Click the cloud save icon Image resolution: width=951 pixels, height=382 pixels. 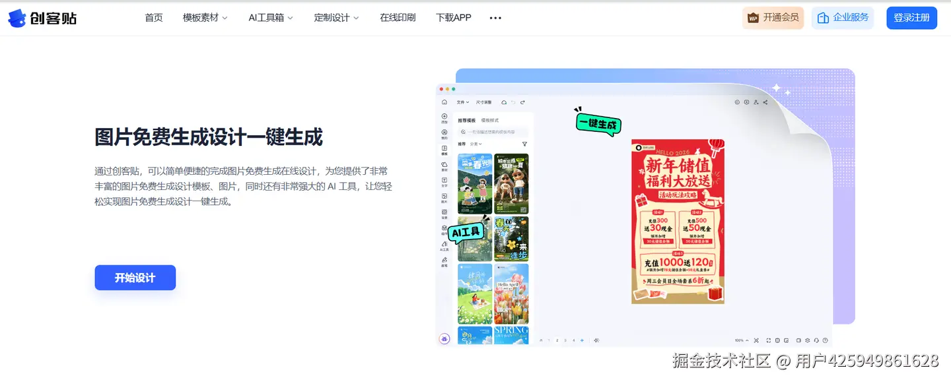coord(504,102)
